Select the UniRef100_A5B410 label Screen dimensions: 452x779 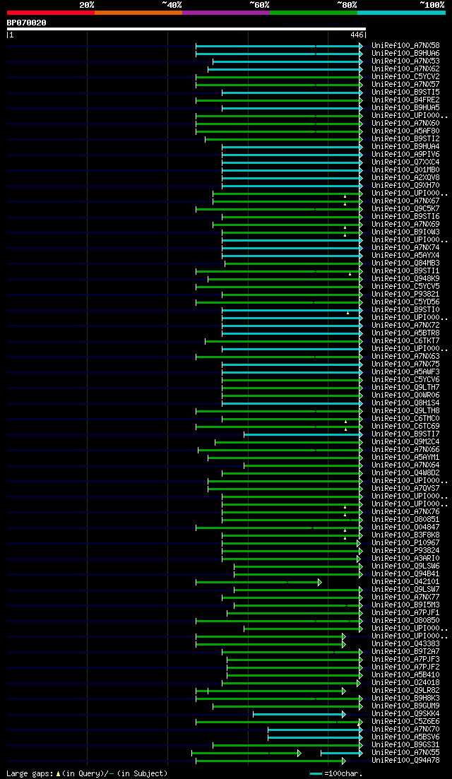click(405, 674)
